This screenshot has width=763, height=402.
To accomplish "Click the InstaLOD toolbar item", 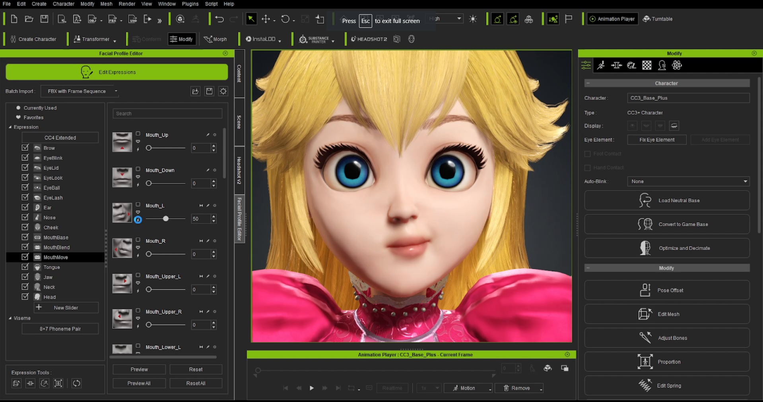I will point(261,39).
